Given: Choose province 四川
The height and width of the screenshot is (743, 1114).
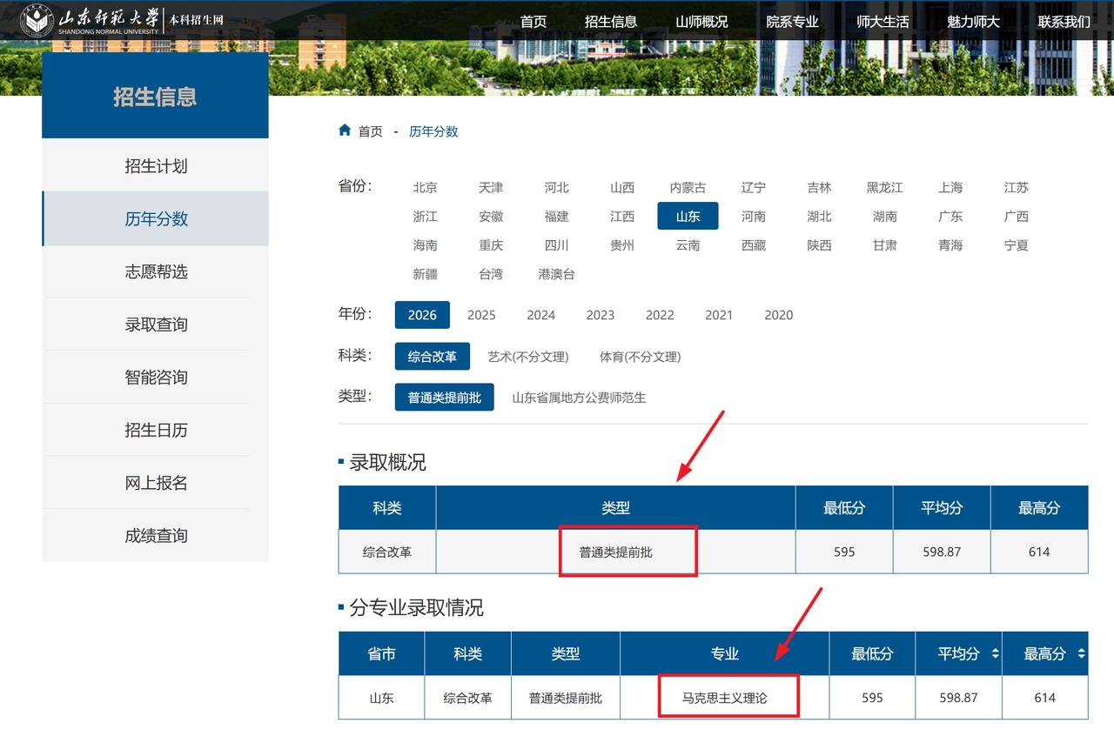Looking at the screenshot, I should [x=557, y=245].
